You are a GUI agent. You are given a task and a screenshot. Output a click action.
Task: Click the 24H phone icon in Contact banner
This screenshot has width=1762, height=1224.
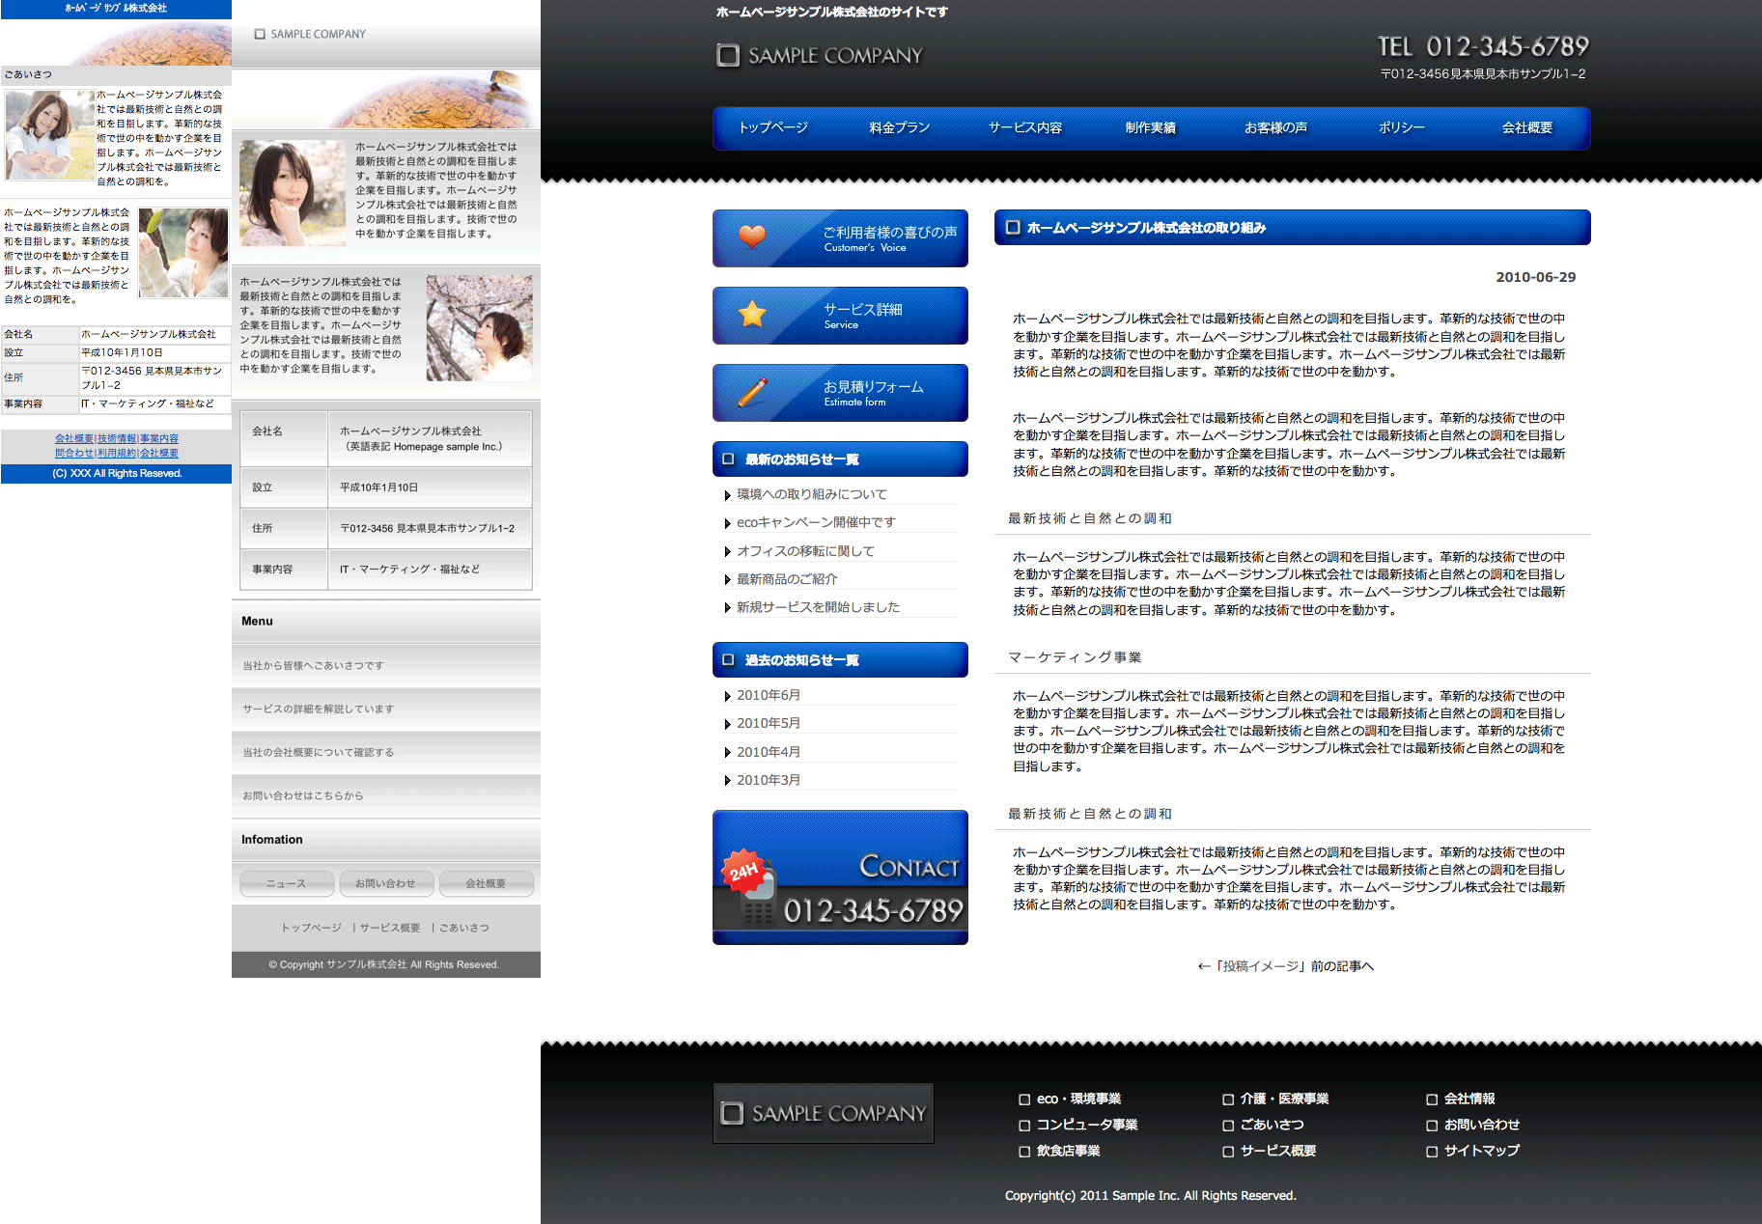(x=750, y=886)
